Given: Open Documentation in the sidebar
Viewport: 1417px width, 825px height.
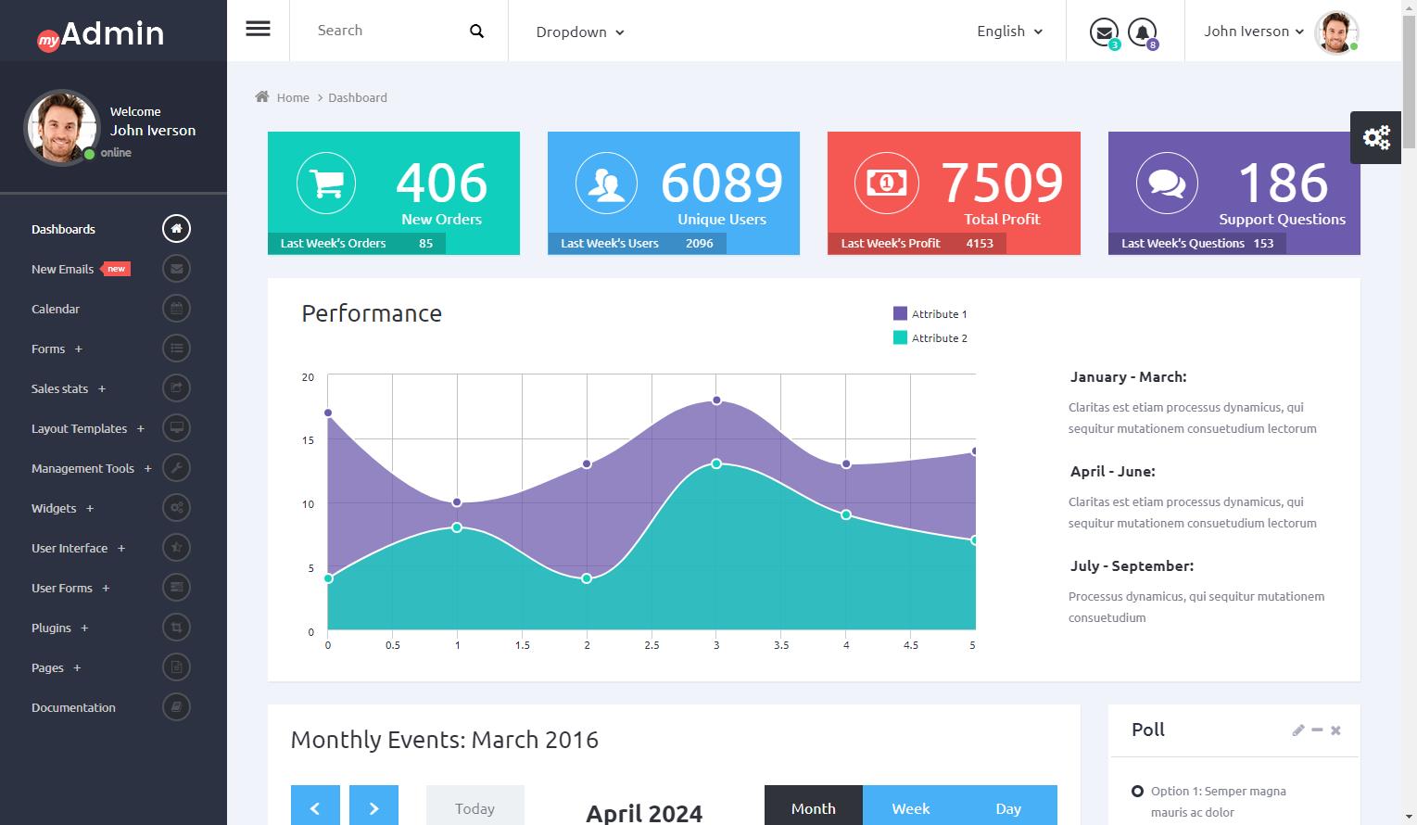Looking at the screenshot, I should (73, 707).
